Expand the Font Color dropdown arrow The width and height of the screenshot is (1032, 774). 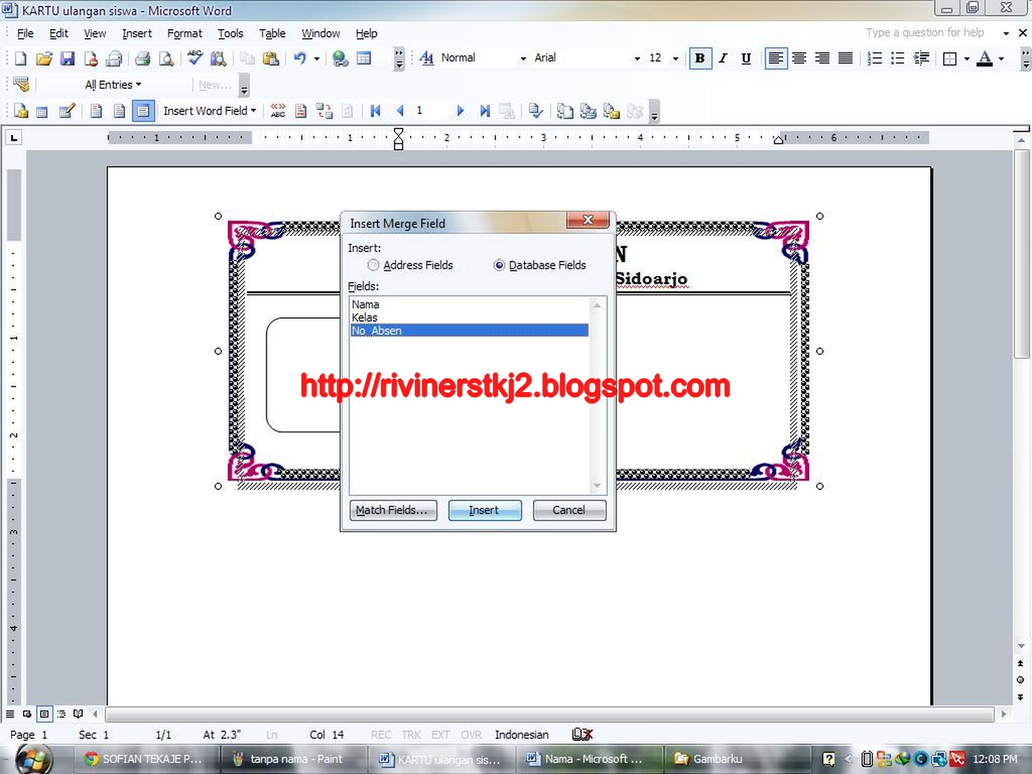click(1002, 59)
